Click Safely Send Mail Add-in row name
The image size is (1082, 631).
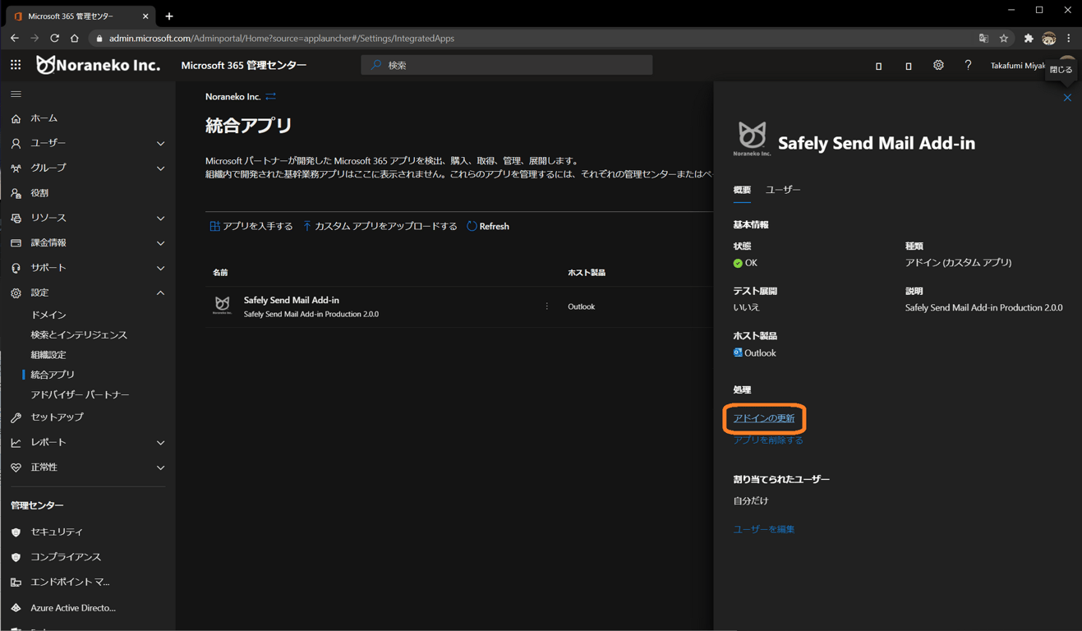pyautogui.click(x=292, y=300)
